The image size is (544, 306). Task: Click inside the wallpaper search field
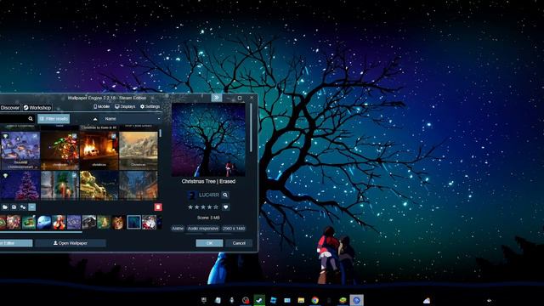(x=14, y=119)
